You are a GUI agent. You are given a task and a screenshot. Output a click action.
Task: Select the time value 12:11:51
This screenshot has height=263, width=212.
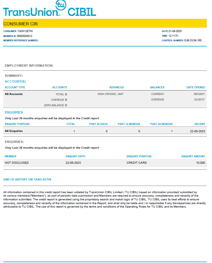173,36
